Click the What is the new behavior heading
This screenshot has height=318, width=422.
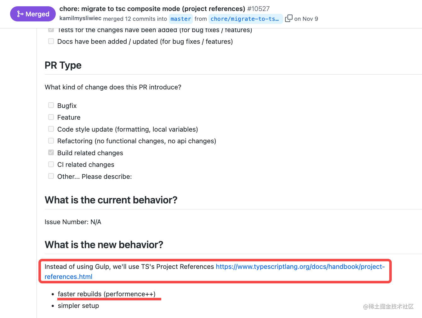click(x=104, y=245)
